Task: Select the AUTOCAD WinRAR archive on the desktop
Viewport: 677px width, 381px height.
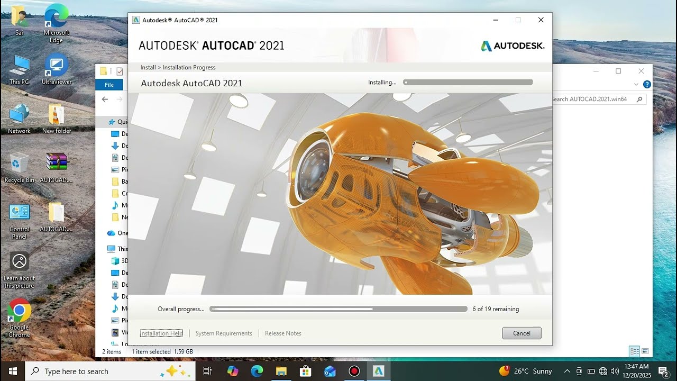Action: 57,168
